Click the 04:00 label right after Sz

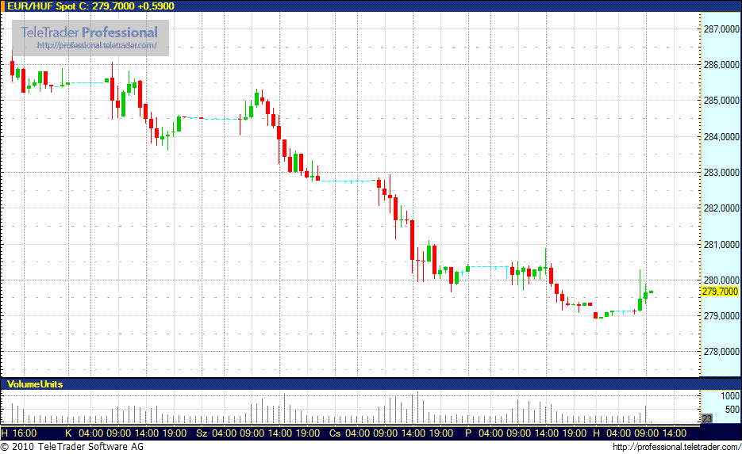[x=225, y=433]
